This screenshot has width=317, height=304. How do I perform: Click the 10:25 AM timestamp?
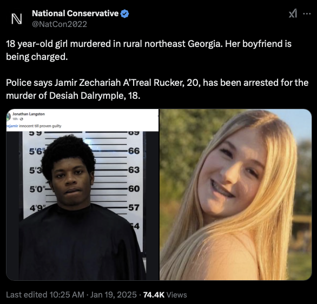click(67, 295)
